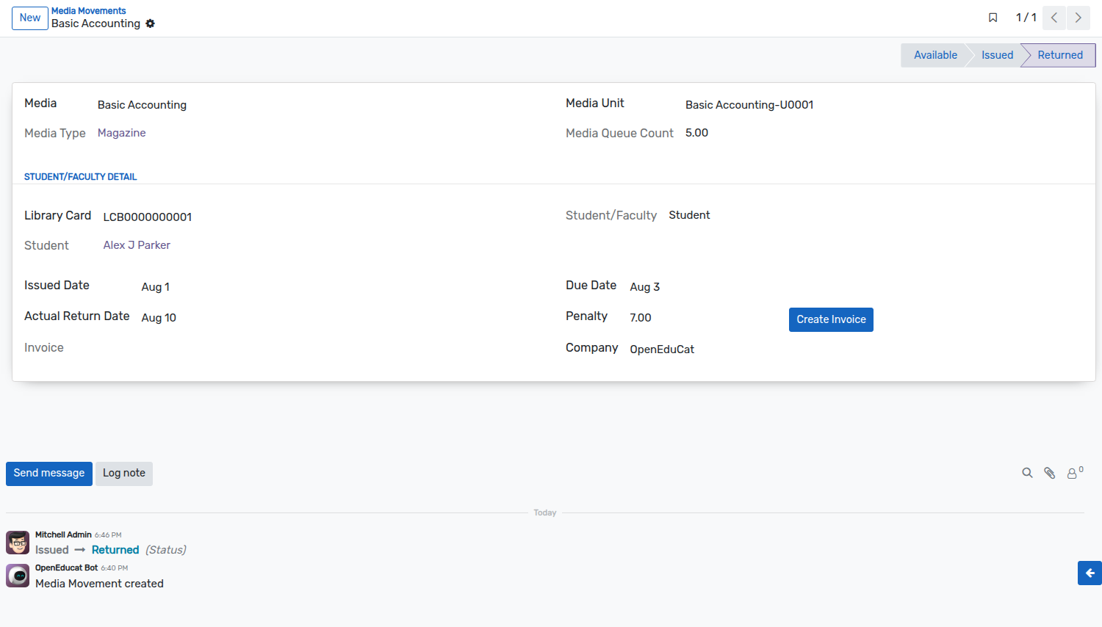Select the Issued status stage
Viewport: 1102px width, 627px height.
997,55
